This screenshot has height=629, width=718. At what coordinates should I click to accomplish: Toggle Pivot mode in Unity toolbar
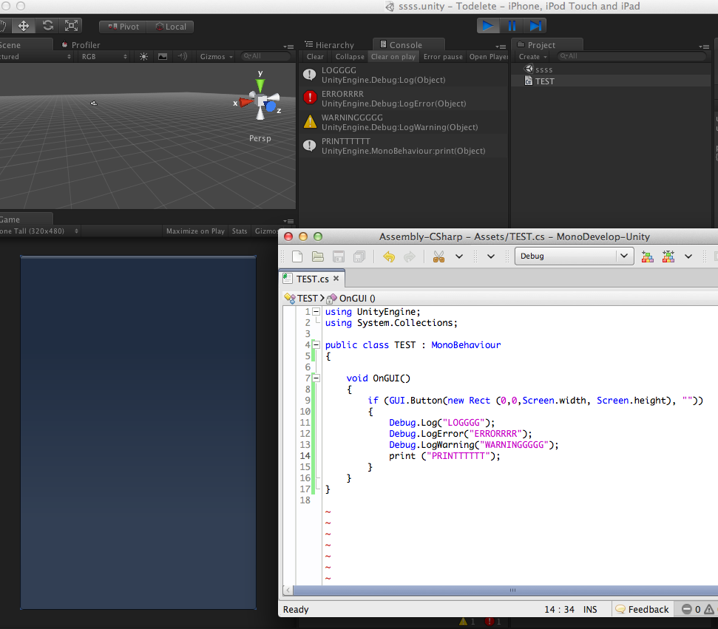point(123,26)
